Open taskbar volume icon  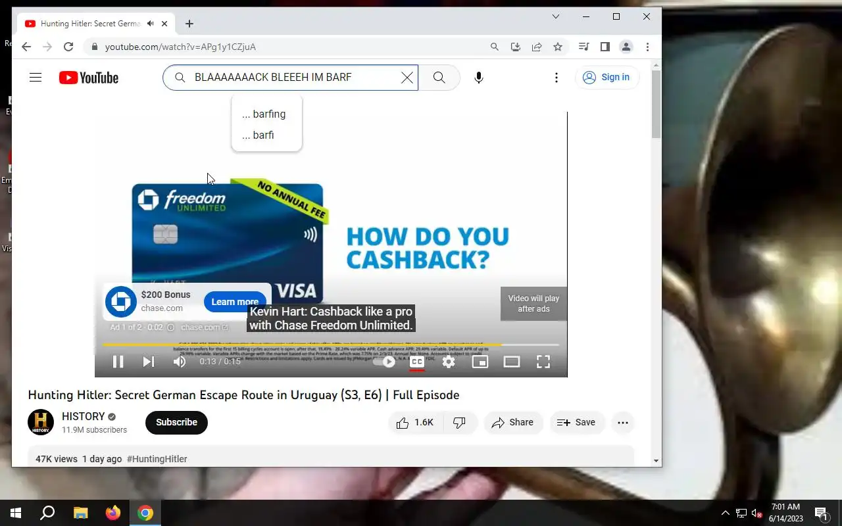point(757,513)
